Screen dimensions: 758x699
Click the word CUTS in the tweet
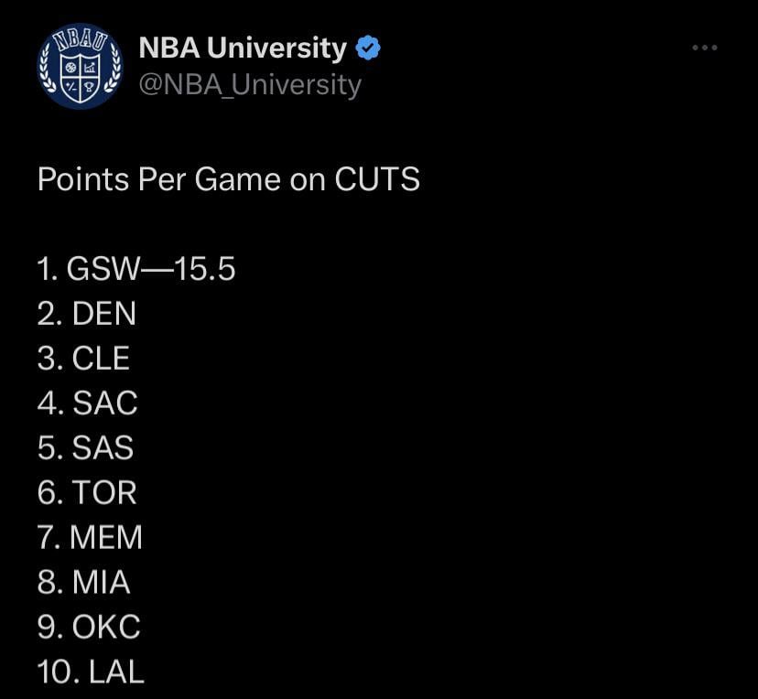coord(377,179)
